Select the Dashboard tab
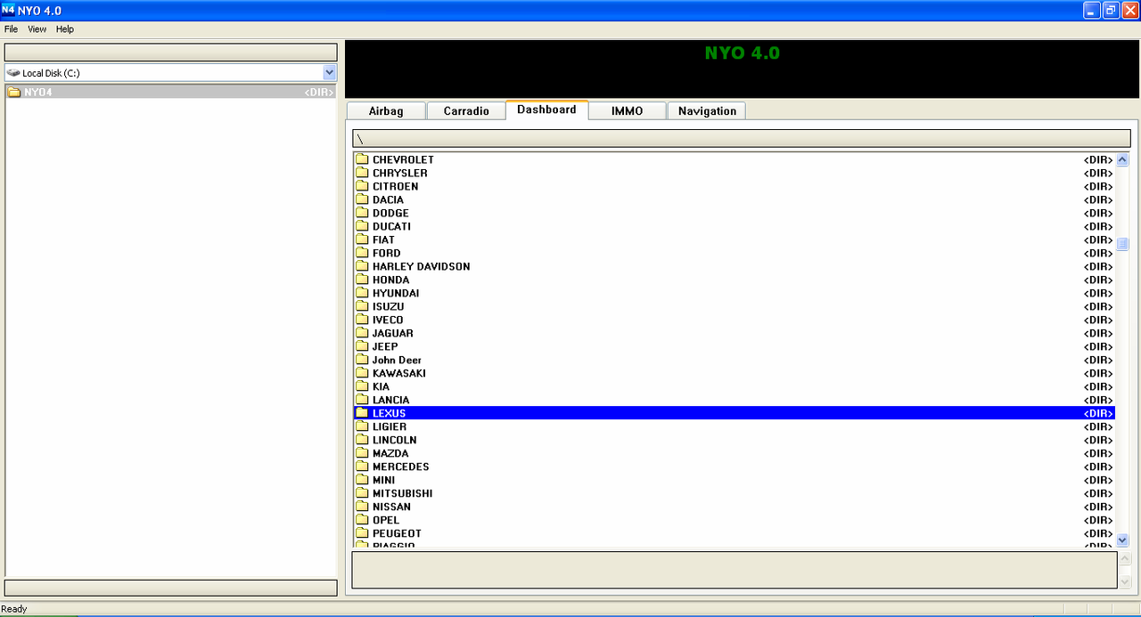Image resolution: width=1141 pixels, height=617 pixels. pos(546,110)
